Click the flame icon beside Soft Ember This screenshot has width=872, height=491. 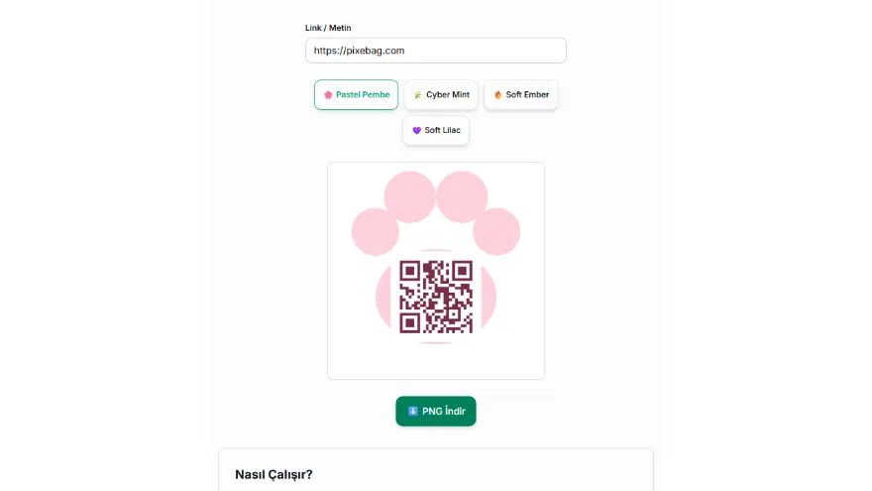click(x=498, y=95)
